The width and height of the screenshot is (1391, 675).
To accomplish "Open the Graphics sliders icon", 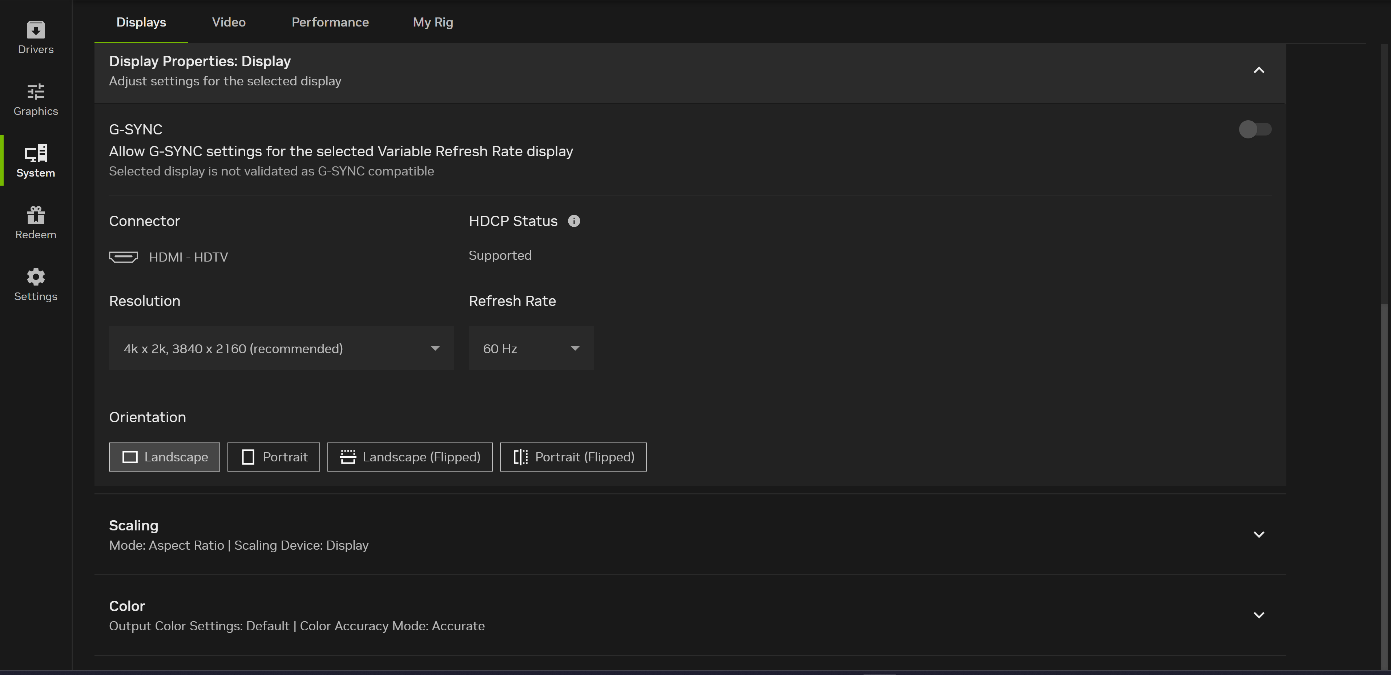I will (36, 92).
